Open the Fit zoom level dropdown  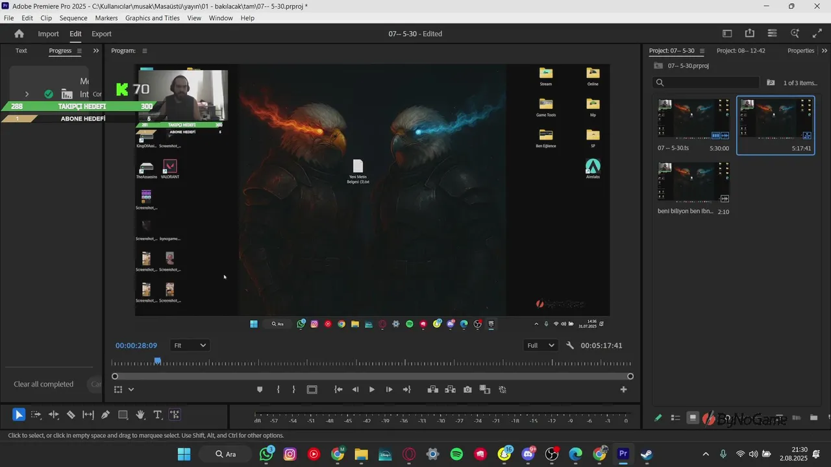coord(190,346)
